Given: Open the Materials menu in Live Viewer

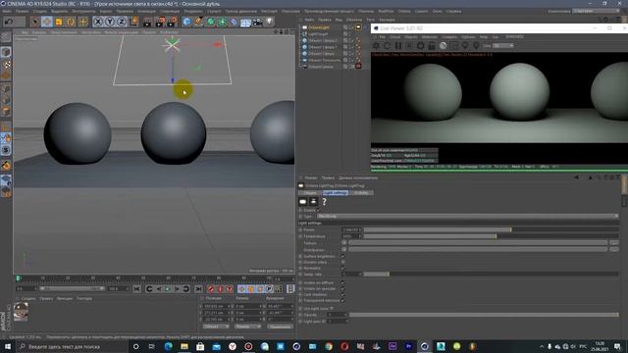Looking at the screenshot, I should (430, 37).
